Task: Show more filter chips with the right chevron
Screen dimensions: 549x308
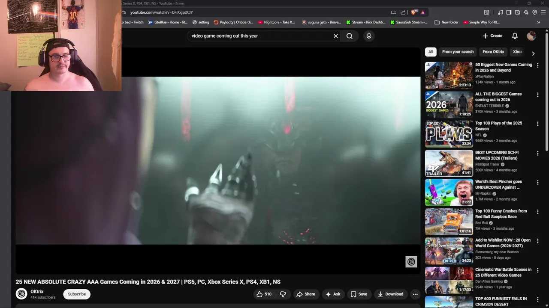Action: pos(533,53)
